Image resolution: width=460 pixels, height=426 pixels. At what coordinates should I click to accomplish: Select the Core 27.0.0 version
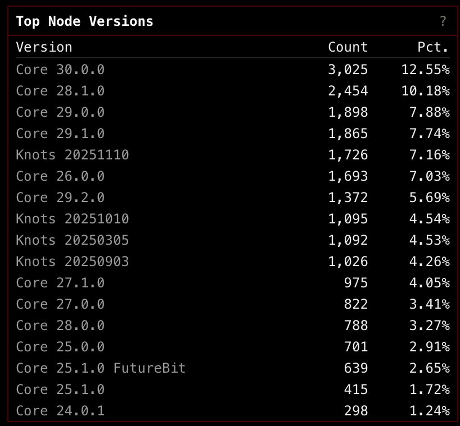click(x=60, y=304)
